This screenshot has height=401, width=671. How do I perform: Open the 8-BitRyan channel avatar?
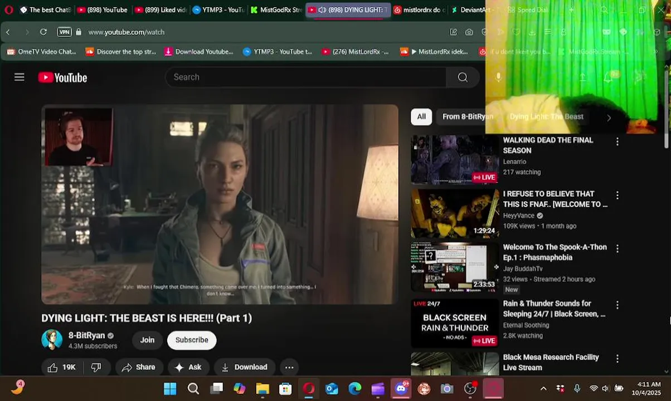coord(52,340)
